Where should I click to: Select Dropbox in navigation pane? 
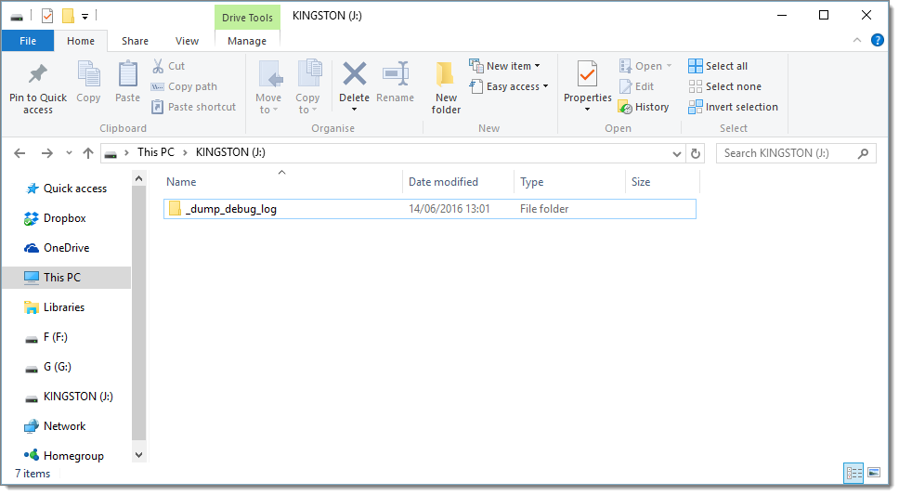[64, 218]
